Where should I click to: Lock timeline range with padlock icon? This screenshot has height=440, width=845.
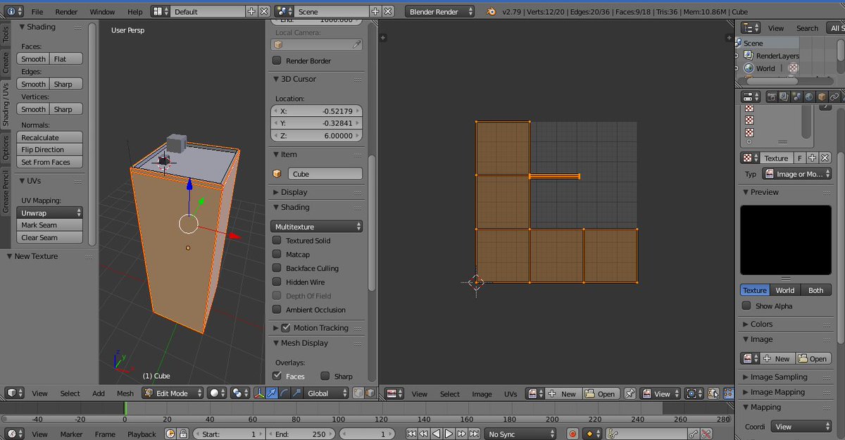[183, 434]
